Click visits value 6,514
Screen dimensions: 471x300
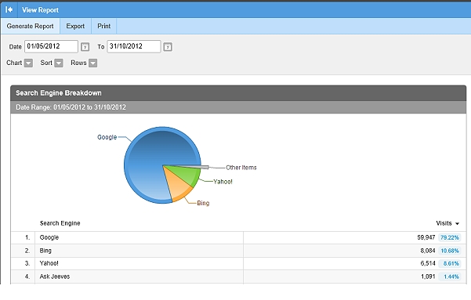[428, 264]
